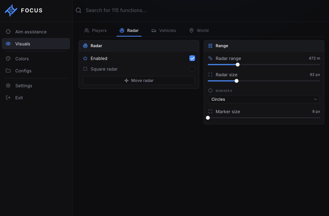Click the ruler icon beside Radar range
The height and width of the screenshot is (216, 329).
point(210,58)
